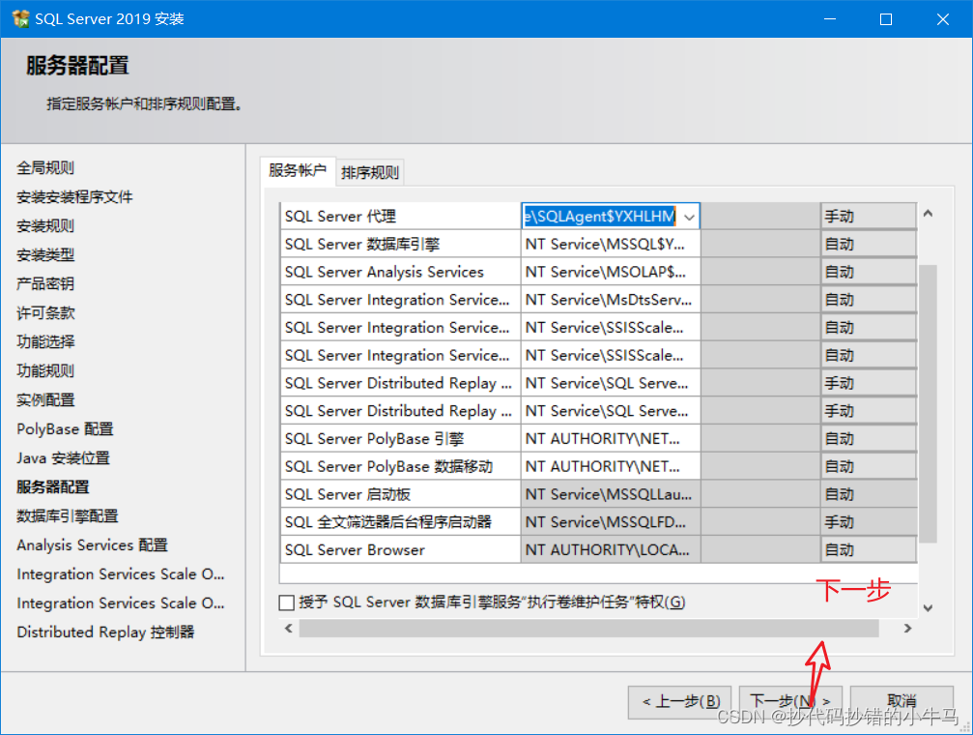Go to 产品密钥 step in sidebar
Viewport: 973px width, 735px height.
tap(45, 284)
